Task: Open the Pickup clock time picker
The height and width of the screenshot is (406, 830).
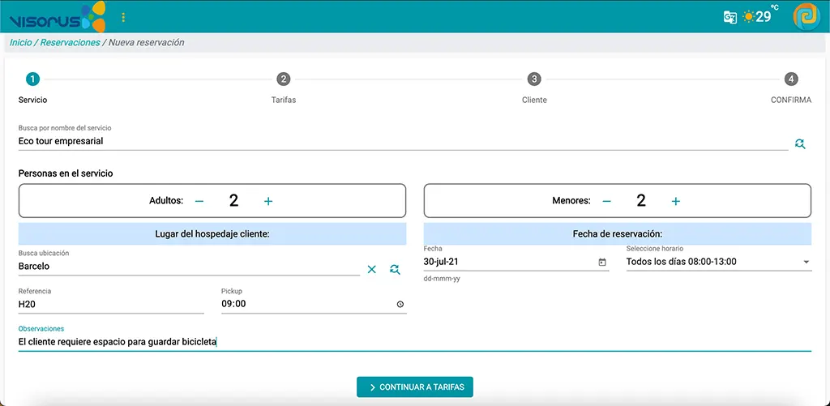Action: click(400, 305)
